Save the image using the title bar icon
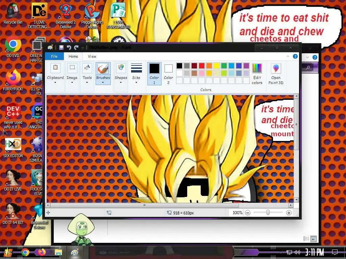 tap(61, 48)
